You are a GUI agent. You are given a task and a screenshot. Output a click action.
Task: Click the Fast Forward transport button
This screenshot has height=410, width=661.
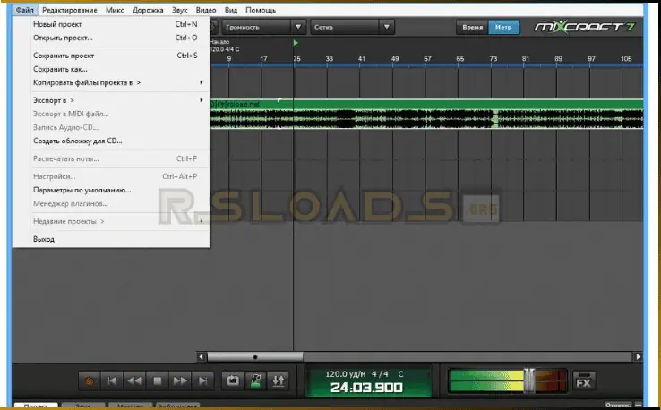(180, 380)
